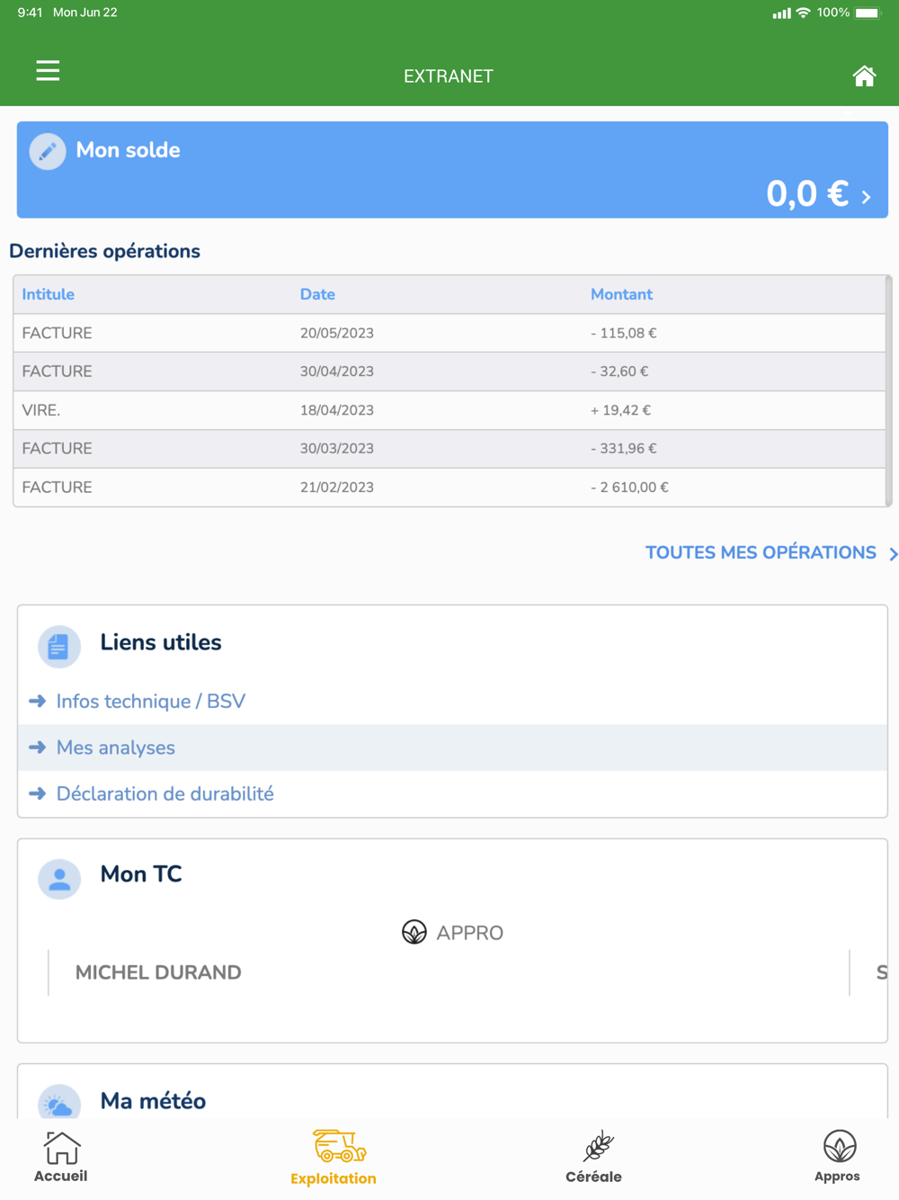899x1200 pixels.
Task: Sort by Date column header
Action: (x=317, y=294)
